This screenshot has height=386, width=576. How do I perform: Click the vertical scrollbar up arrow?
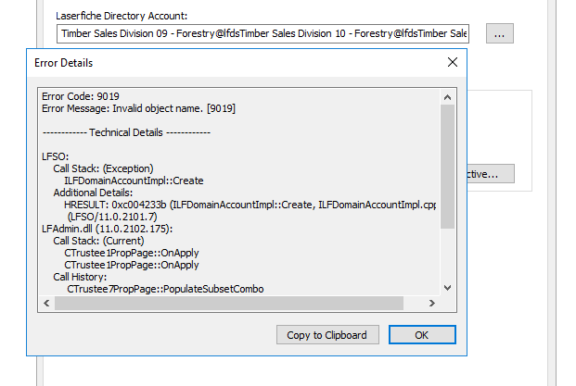point(447,97)
